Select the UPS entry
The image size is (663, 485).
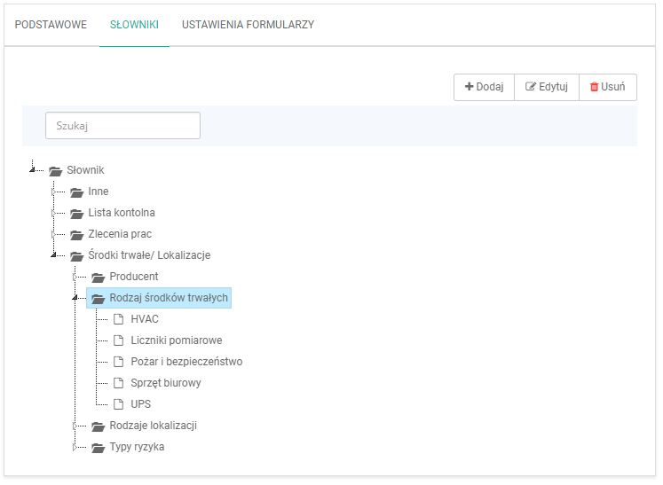click(x=141, y=404)
